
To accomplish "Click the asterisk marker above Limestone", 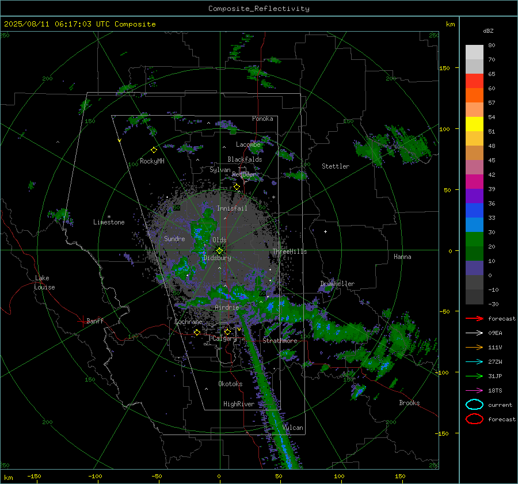I will point(109,217).
